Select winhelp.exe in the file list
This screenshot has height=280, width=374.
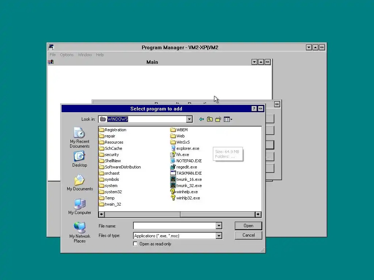click(184, 192)
